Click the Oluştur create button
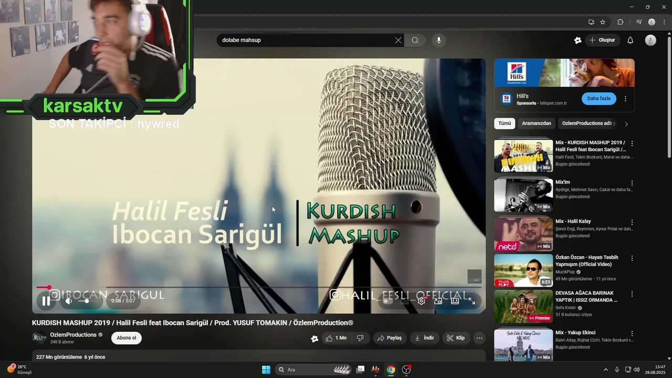Viewport: 672px width, 378px height. 602,40
